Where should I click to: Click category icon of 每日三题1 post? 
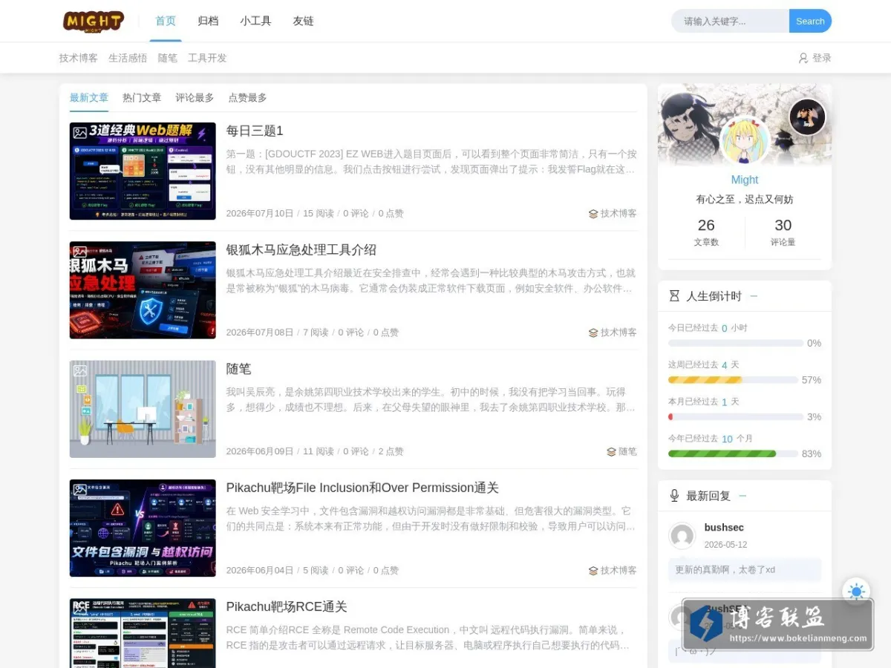pyautogui.click(x=593, y=214)
